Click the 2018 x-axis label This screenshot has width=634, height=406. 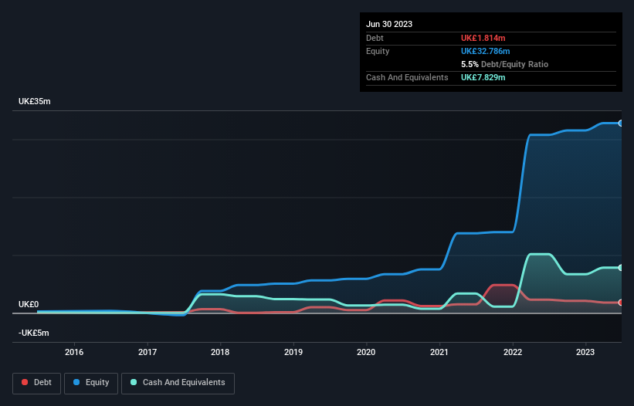(220, 352)
